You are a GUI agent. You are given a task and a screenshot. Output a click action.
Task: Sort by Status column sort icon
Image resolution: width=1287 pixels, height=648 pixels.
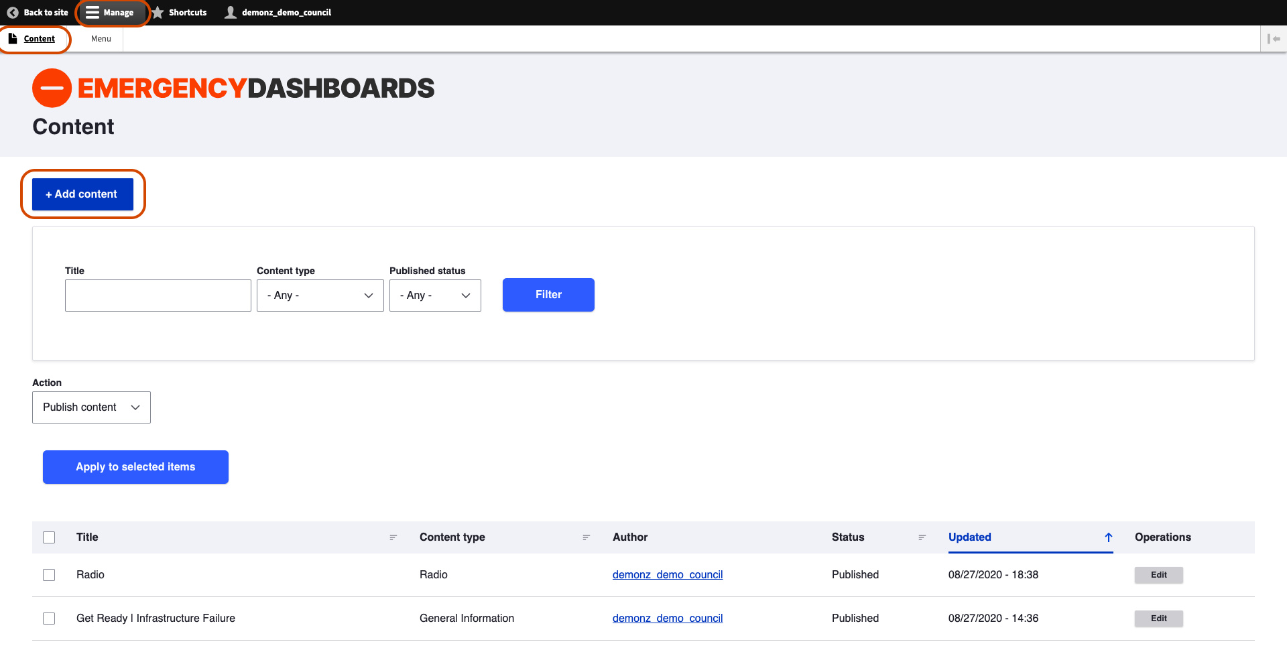pos(922,537)
